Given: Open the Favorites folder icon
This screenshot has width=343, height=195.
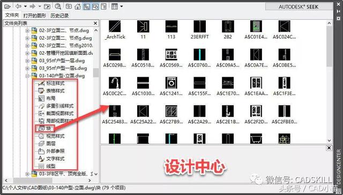Looking at the screenshot, I should pyautogui.click(x=69, y=6).
